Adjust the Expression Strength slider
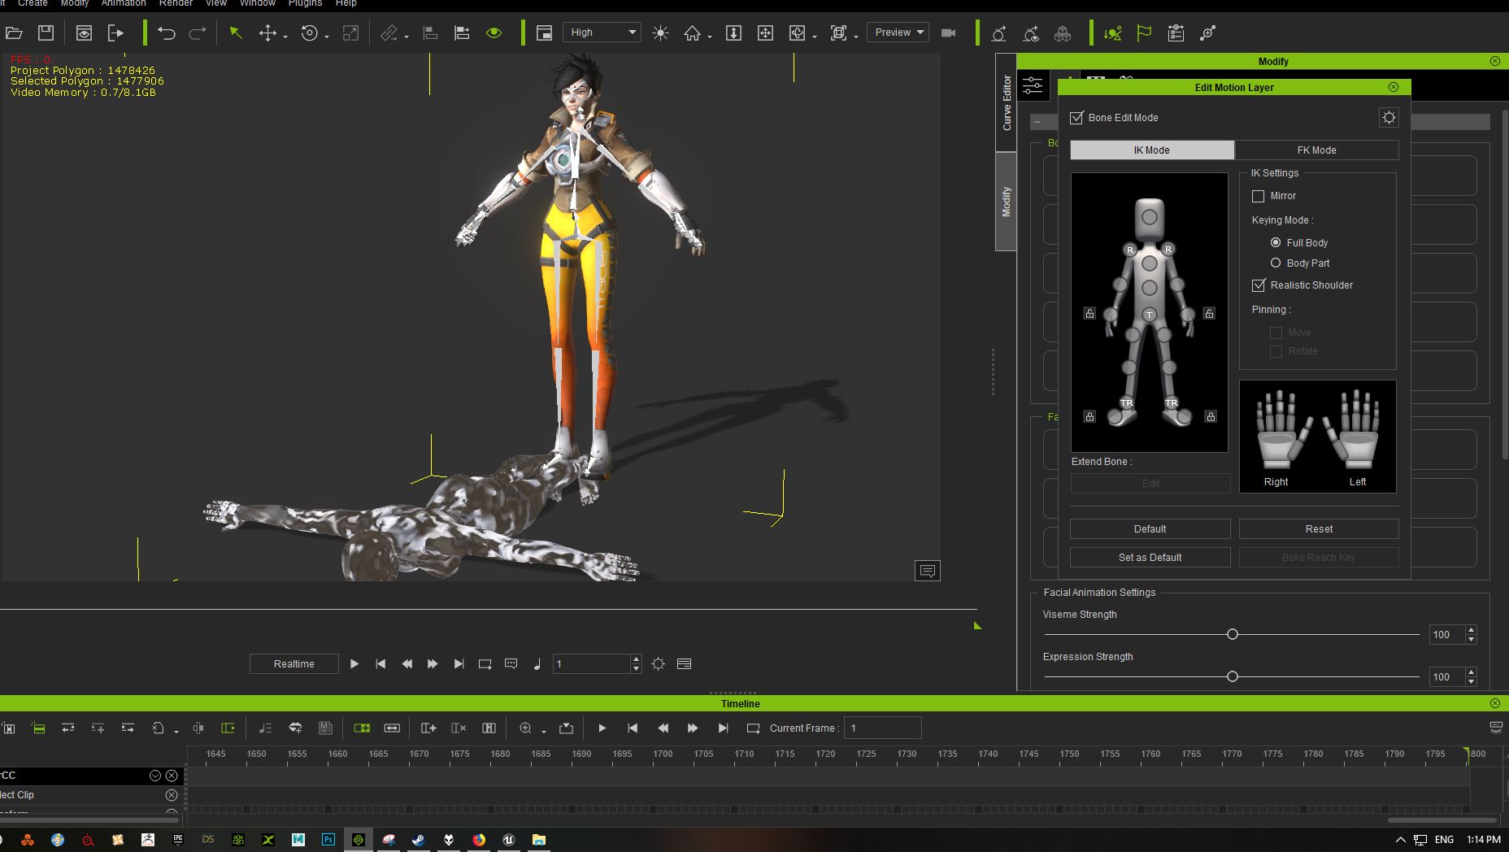Image resolution: width=1509 pixels, height=852 pixels. click(1233, 676)
